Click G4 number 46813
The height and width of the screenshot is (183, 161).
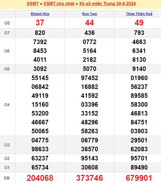click(139, 113)
